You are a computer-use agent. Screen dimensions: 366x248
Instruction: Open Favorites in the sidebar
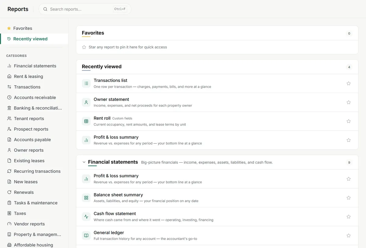coord(34,28)
